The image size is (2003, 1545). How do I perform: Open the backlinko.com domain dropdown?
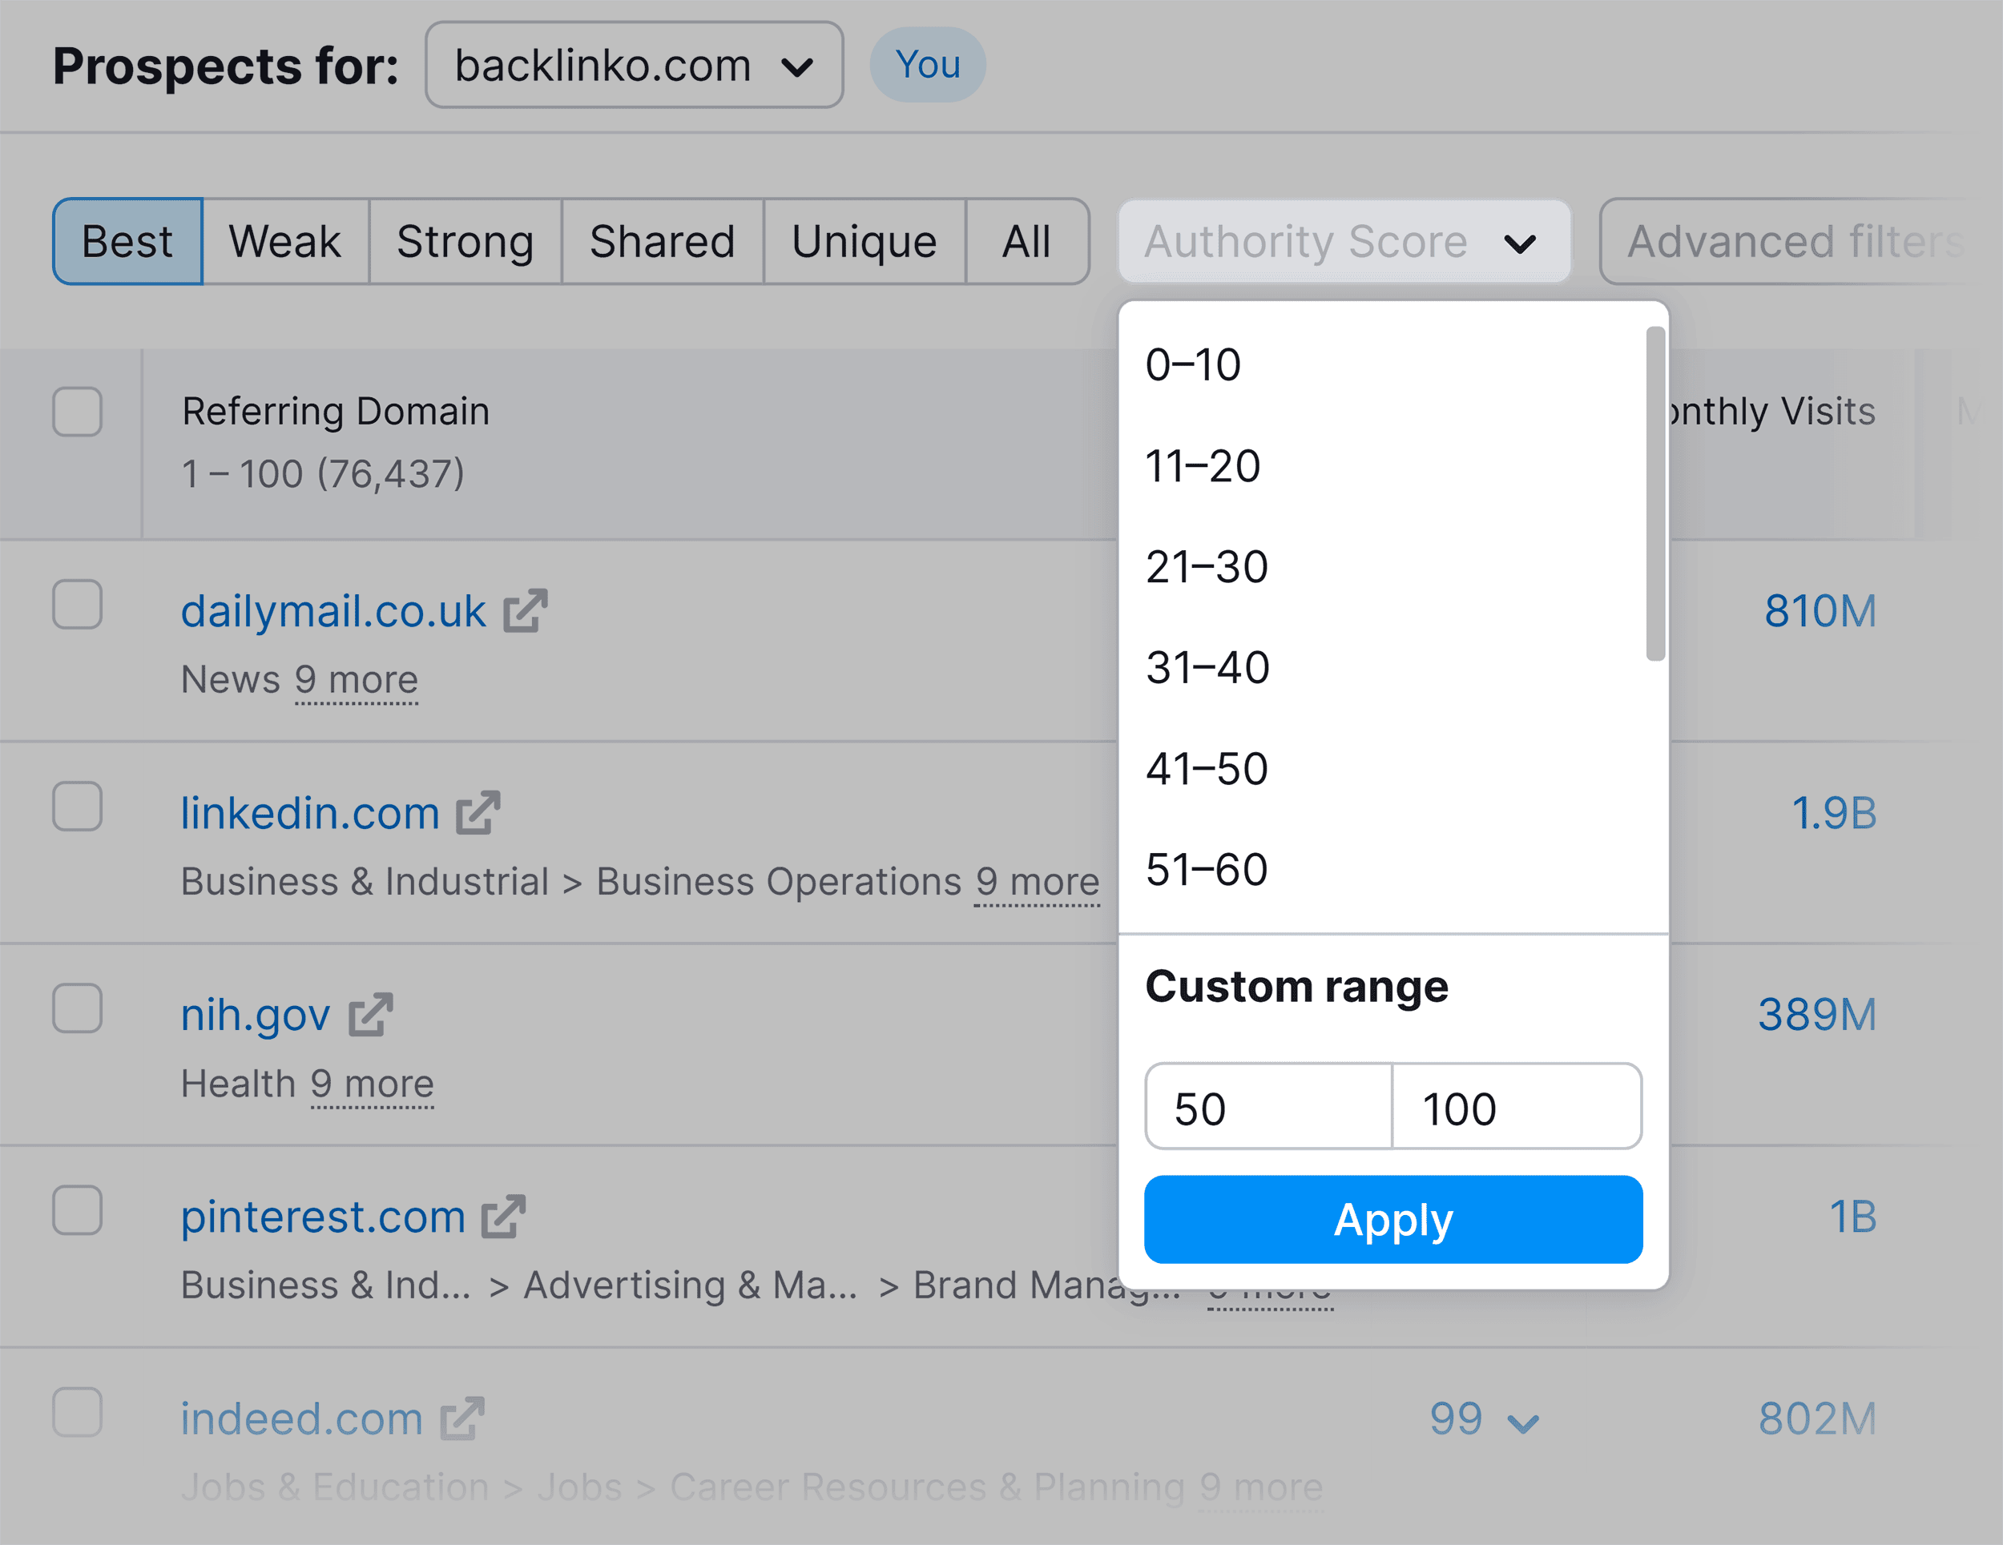[x=634, y=65]
